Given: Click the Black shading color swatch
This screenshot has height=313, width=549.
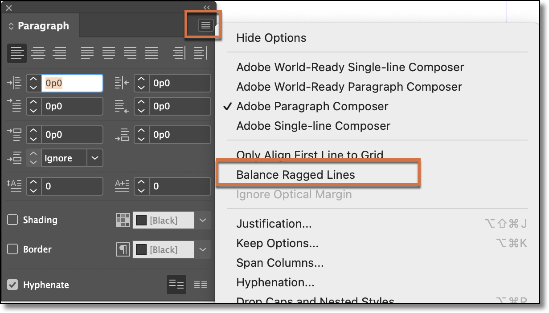Looking at the screenshot, I should click(x=141, y=220).
